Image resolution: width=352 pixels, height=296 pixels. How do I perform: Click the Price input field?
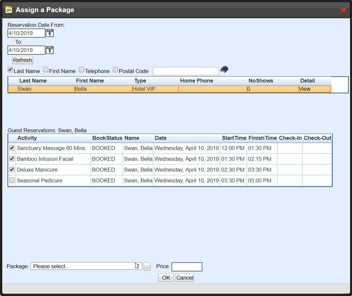tap(187, 267)
